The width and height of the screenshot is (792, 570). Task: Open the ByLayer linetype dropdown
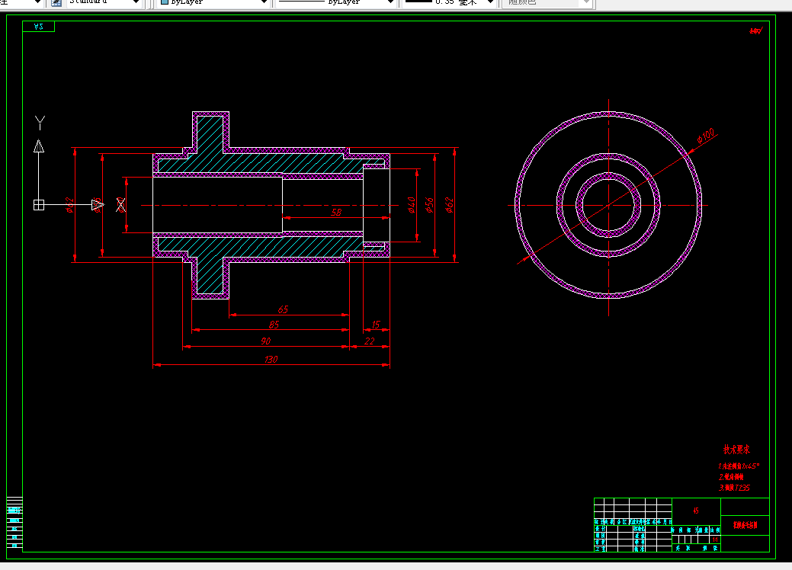pyautogui.click(x=335, y=2)
